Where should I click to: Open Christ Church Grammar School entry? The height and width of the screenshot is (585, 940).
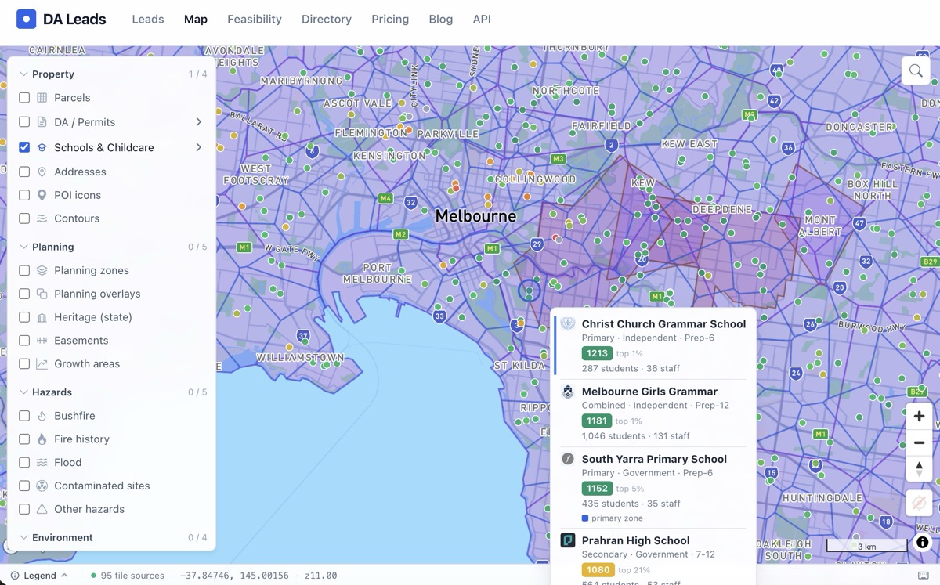pos(654,345)
